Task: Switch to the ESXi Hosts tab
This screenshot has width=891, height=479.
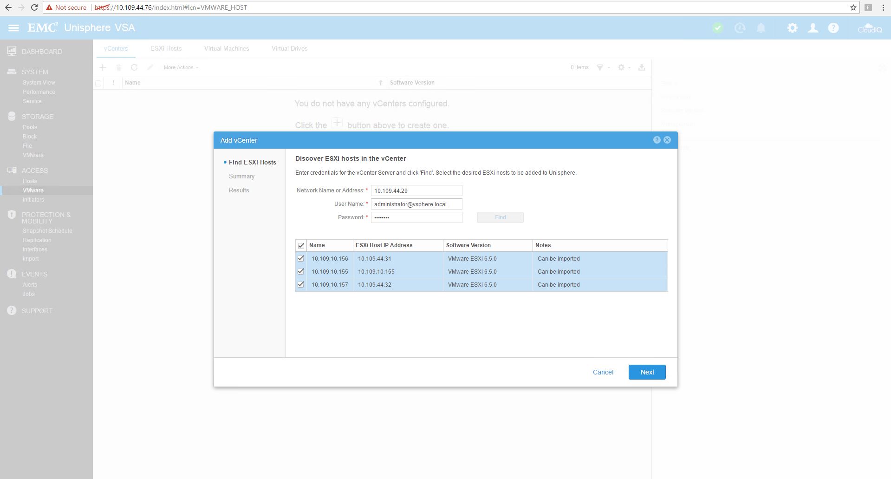Action: coord(166,48)
